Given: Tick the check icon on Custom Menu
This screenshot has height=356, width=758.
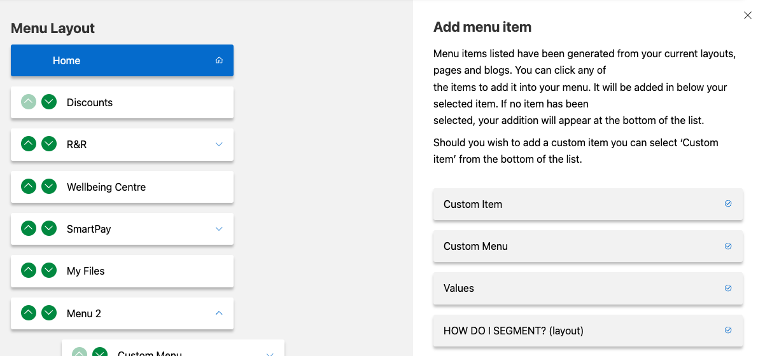Looking at the screenshot, I should pos(728,246).
